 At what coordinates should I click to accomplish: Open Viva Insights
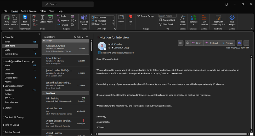click(x=232, y=20)
